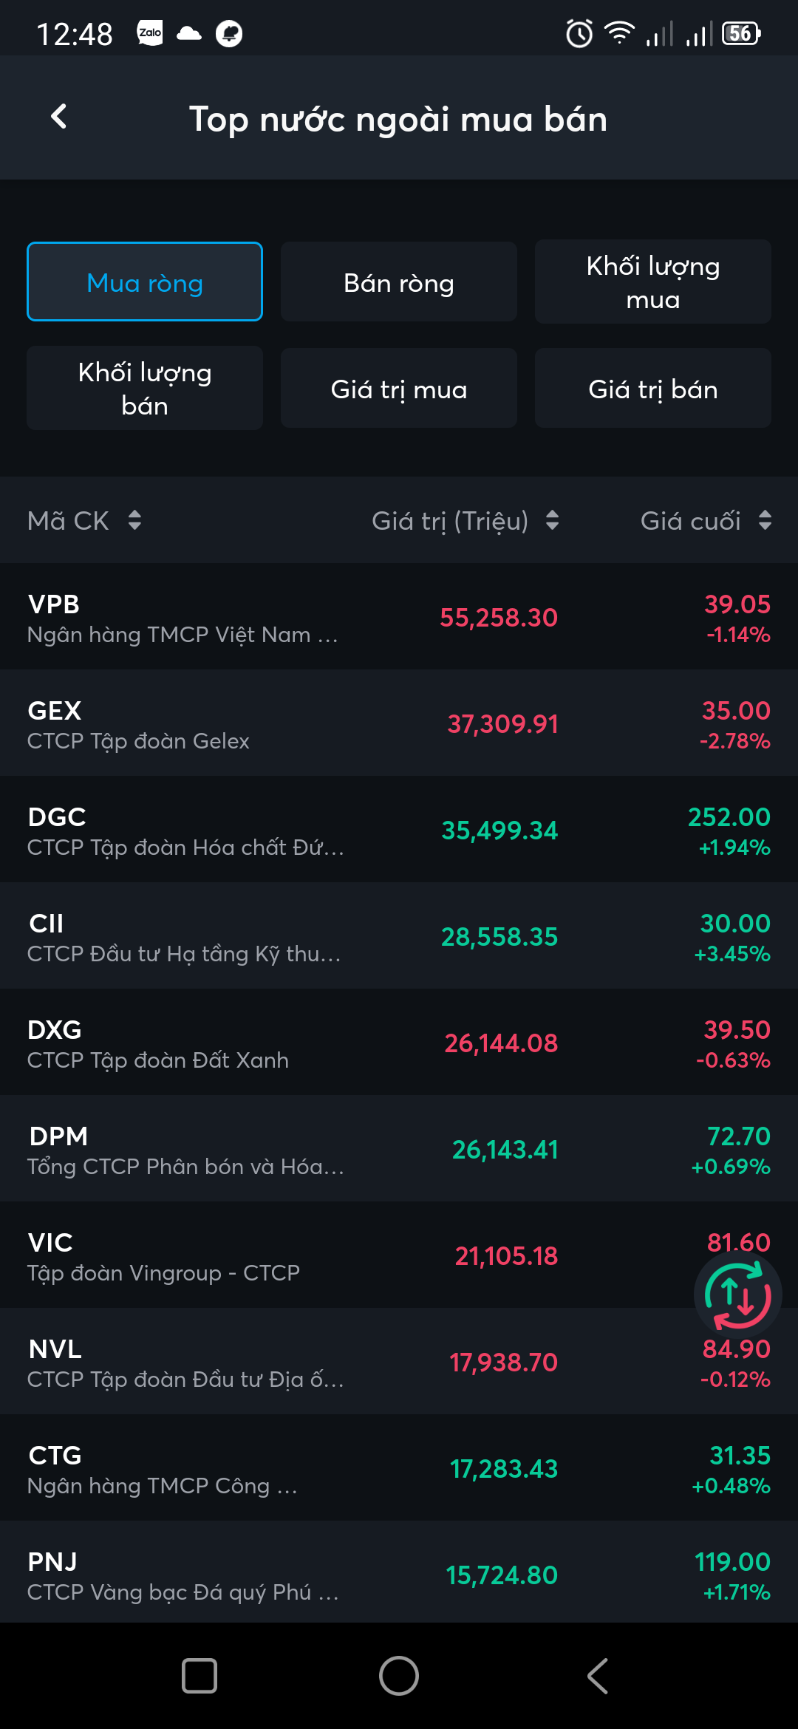Tap the battery level indicator
This screenshot has height=1729, width=798.
740,33
